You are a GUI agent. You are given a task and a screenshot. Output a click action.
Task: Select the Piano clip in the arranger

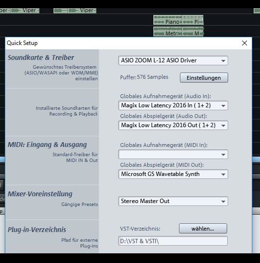click(168, 20)
